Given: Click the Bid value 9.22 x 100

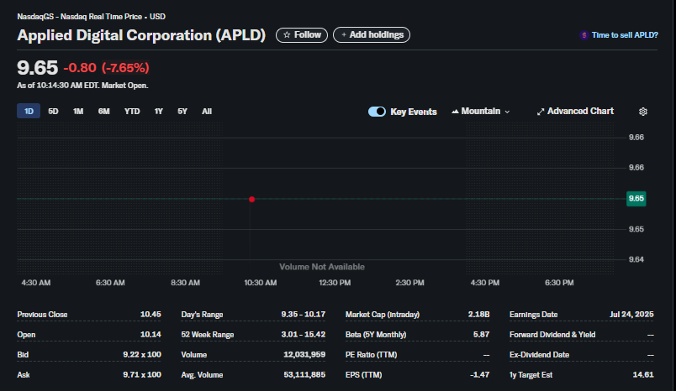Looking at the screenshot, I should coord(142,354).
